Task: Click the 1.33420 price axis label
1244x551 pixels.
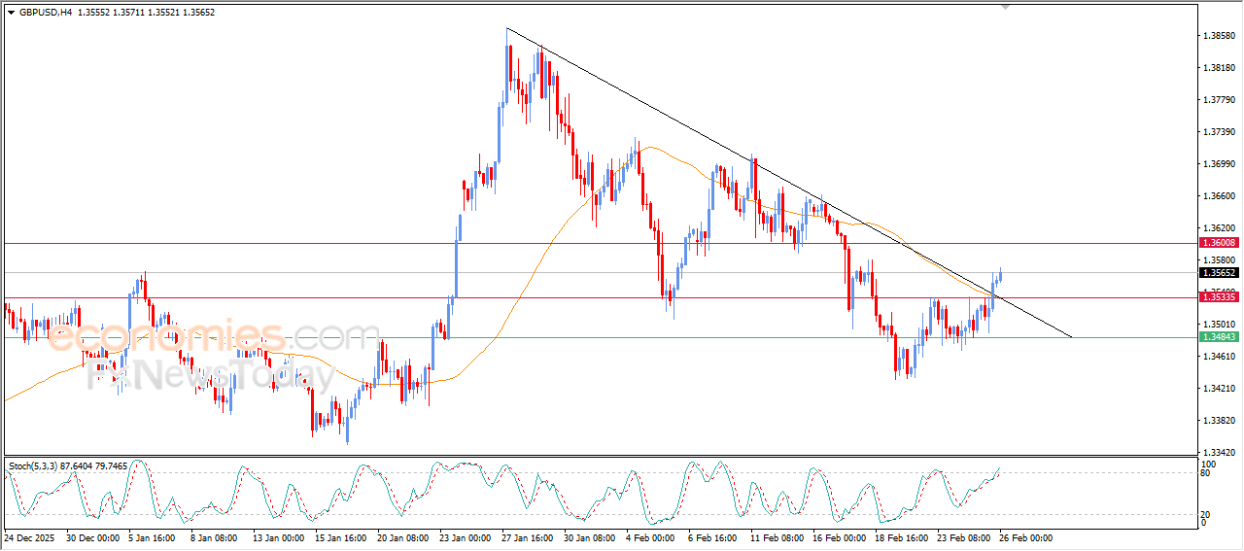Action: click(x=1219, y=453)
